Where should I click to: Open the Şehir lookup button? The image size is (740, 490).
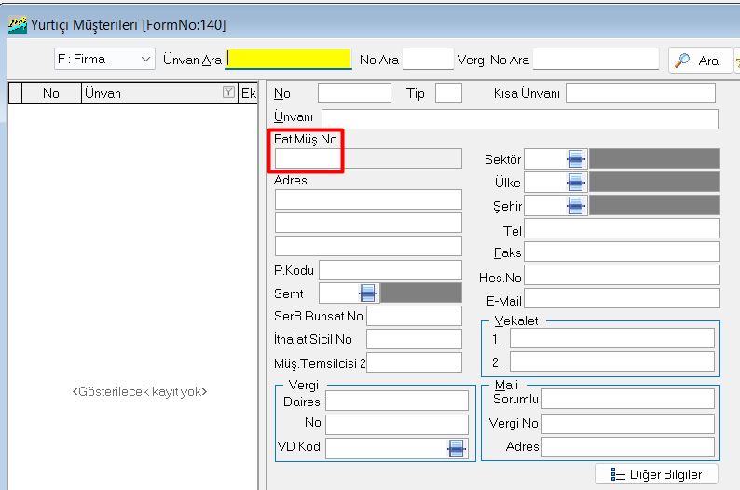575,206
